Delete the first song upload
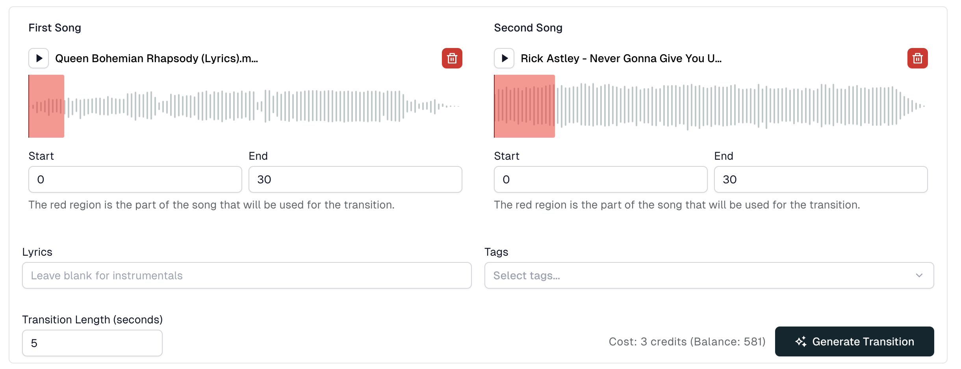Viewport: 961px width, 369px height. 451,58
